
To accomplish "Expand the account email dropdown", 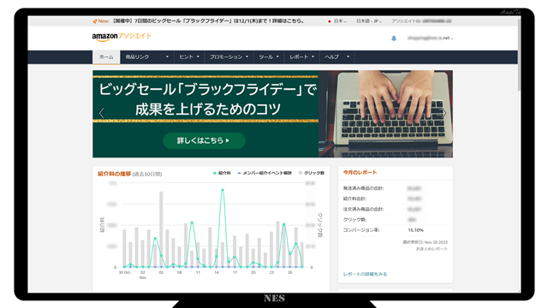I will (x=430, y=38).
